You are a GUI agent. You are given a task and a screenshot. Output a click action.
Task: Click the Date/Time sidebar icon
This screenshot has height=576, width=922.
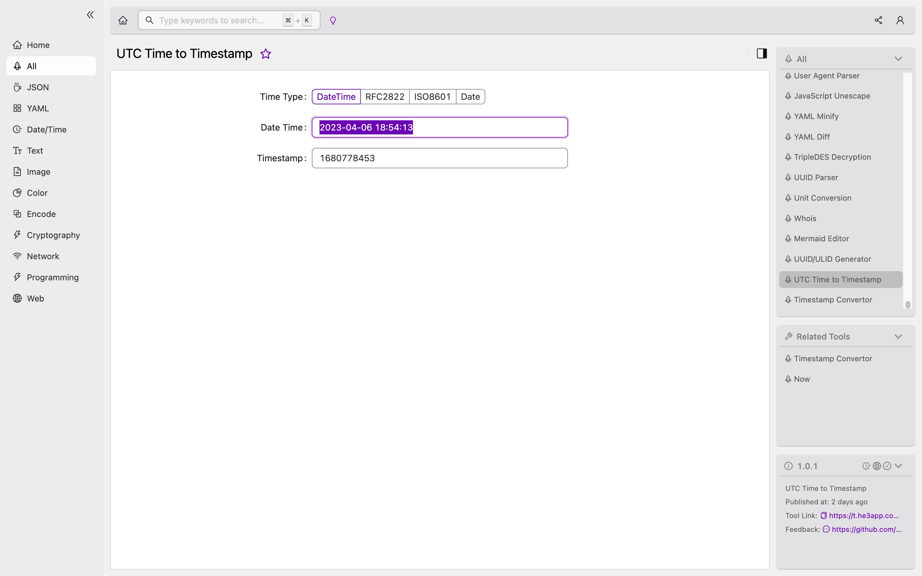click(x=17, y=129)
